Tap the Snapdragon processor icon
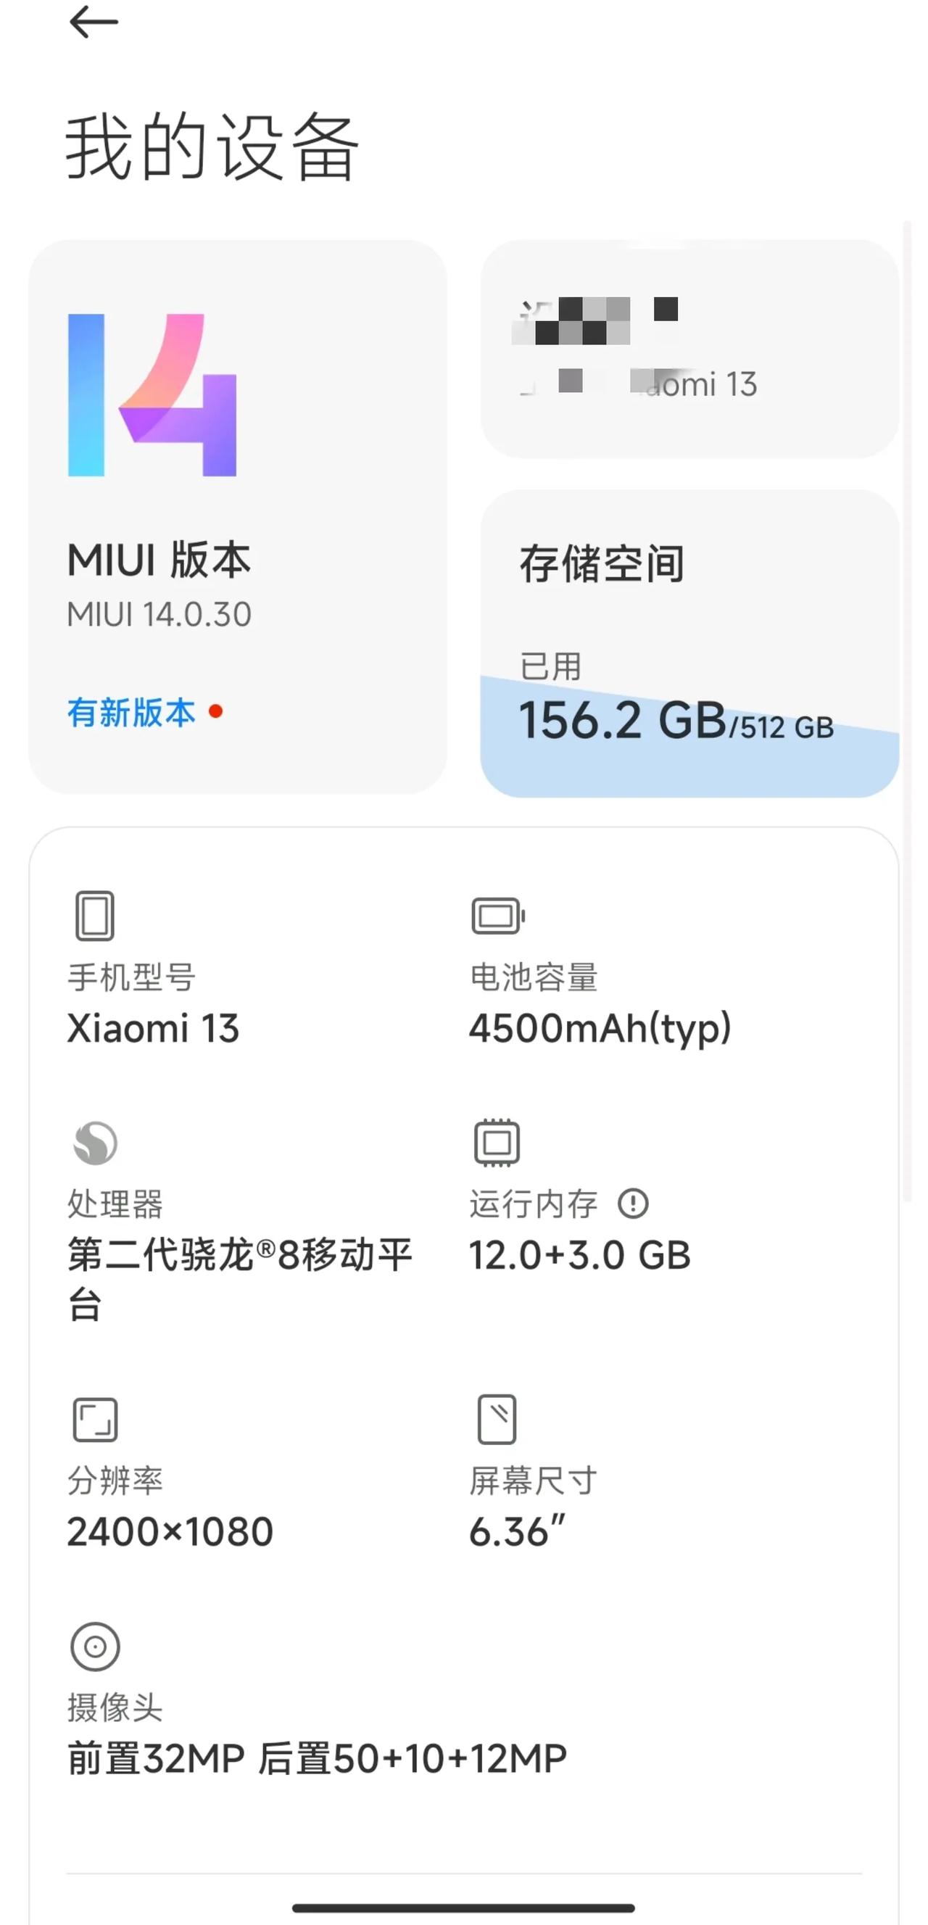 point(95,1143)
